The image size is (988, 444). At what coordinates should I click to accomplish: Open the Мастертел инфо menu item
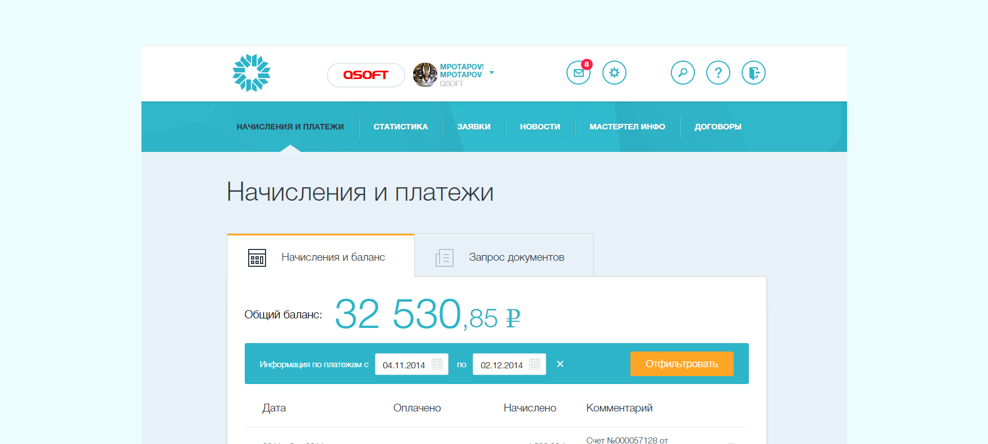(627, 127)
